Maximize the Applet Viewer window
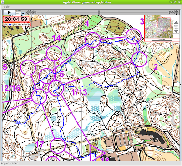 point(175,2)
